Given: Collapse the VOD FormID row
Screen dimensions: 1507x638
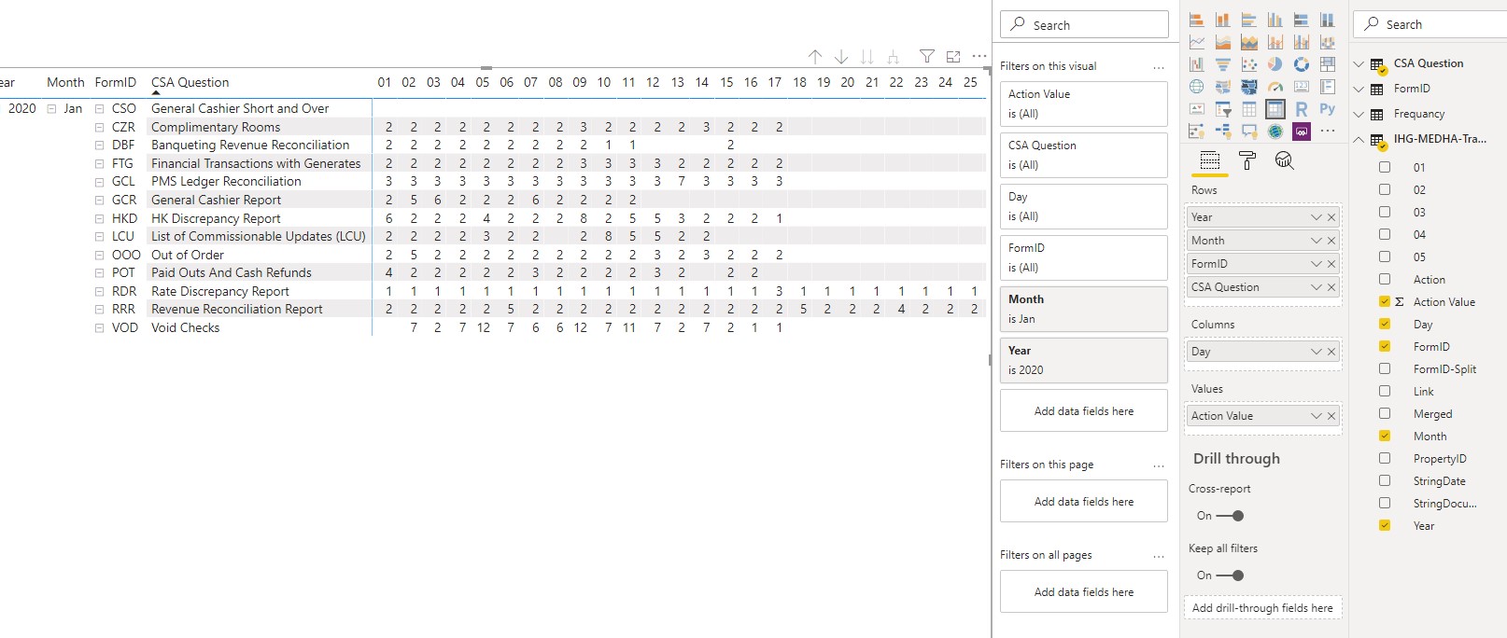Looking at the screenshot, I should [x=99, y=328].
